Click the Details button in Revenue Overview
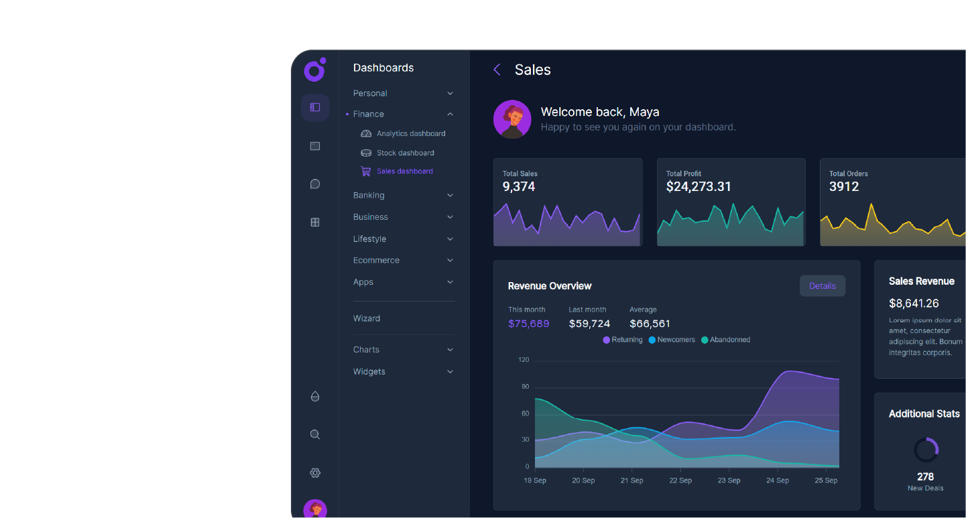This screenshot has width=966, height=518. 823,285
